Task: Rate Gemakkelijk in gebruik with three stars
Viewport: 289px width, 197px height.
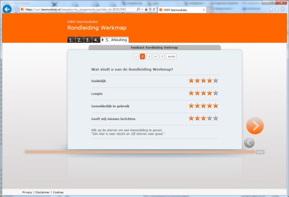Action: 204,106
